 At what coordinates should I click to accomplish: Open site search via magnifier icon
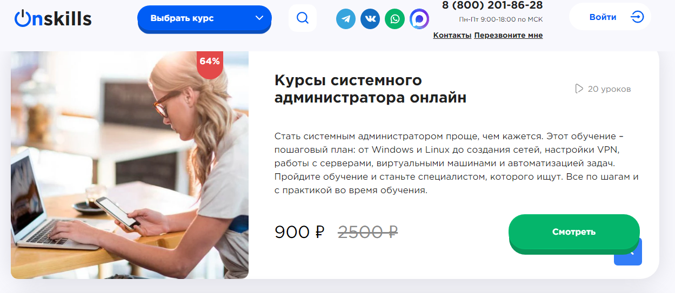point(303,18)
